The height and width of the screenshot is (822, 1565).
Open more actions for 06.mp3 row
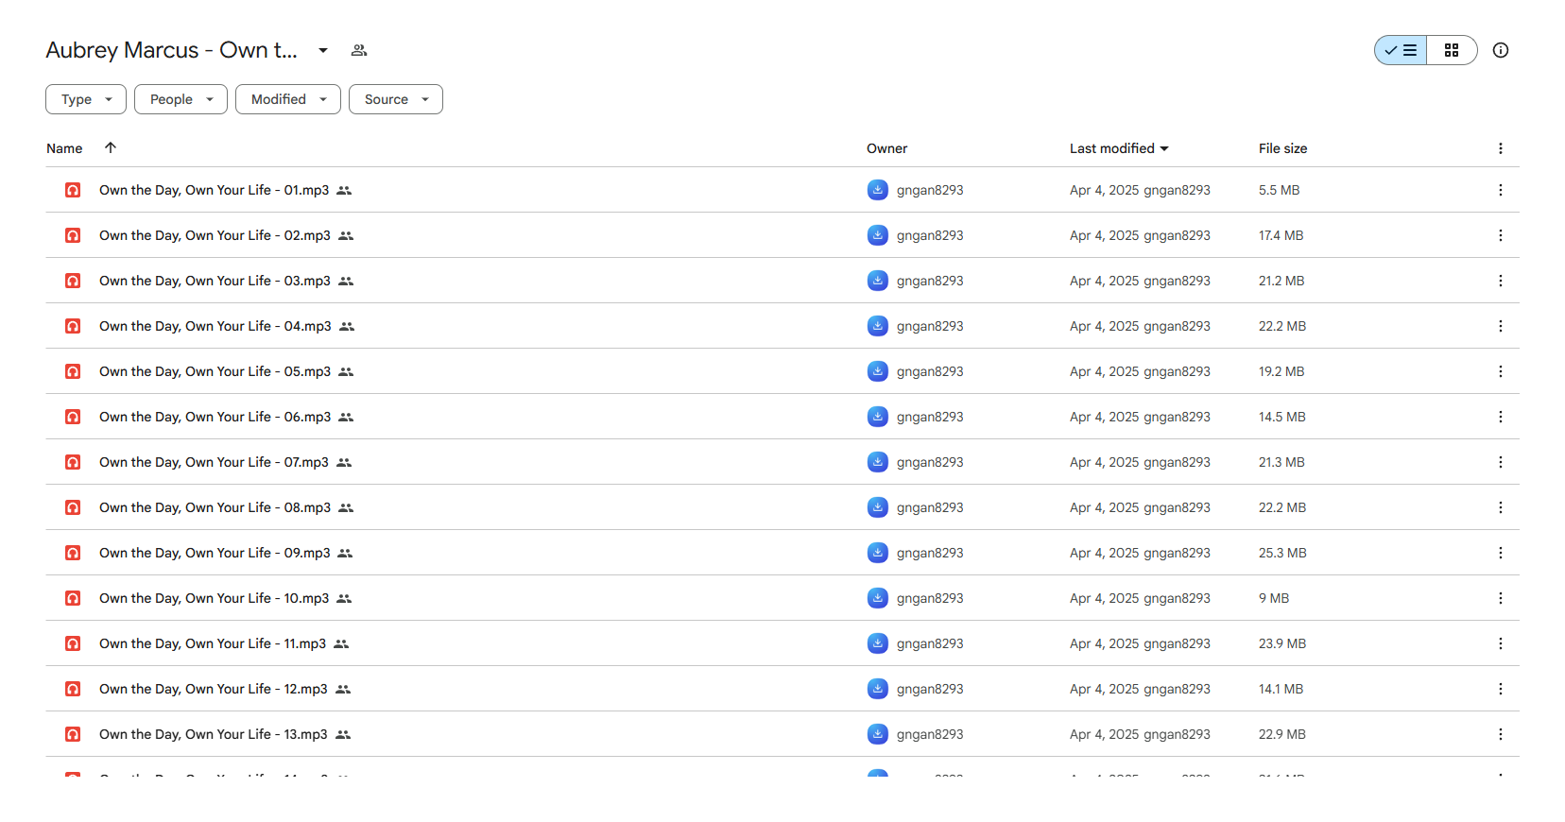(1500, 417)
